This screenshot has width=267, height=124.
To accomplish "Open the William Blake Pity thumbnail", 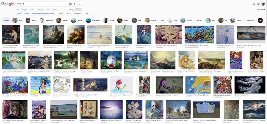I will pyautogui.click(x=254, y=109).
